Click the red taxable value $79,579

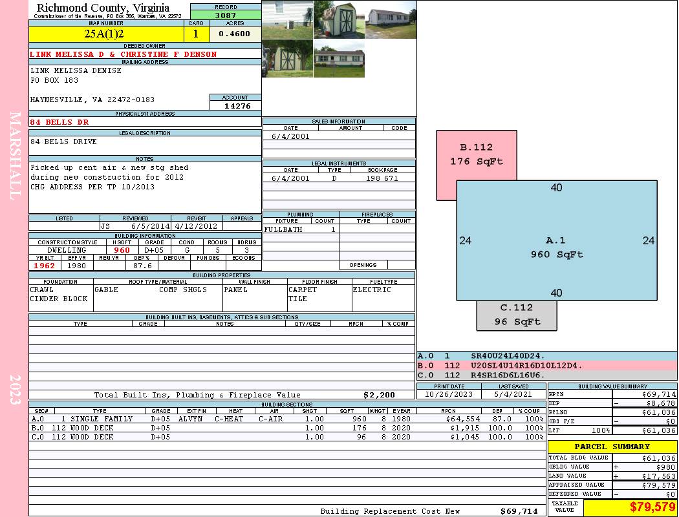[x=630, y=507]
